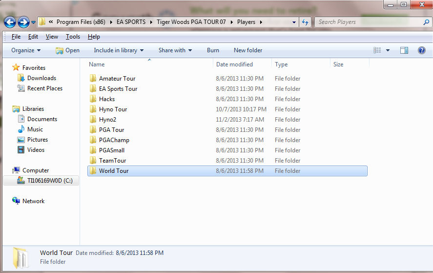433x273 pixels.
Task: Select the PGASmall folder icon
Action: tap(93, 150)
